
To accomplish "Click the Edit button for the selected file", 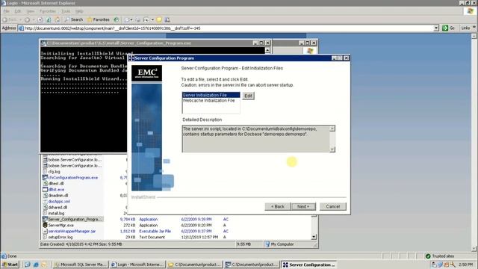I will coord(248,96).
